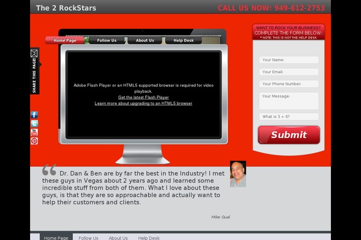Click the red Submit button
361x240 pixels.
pos(289,135)
